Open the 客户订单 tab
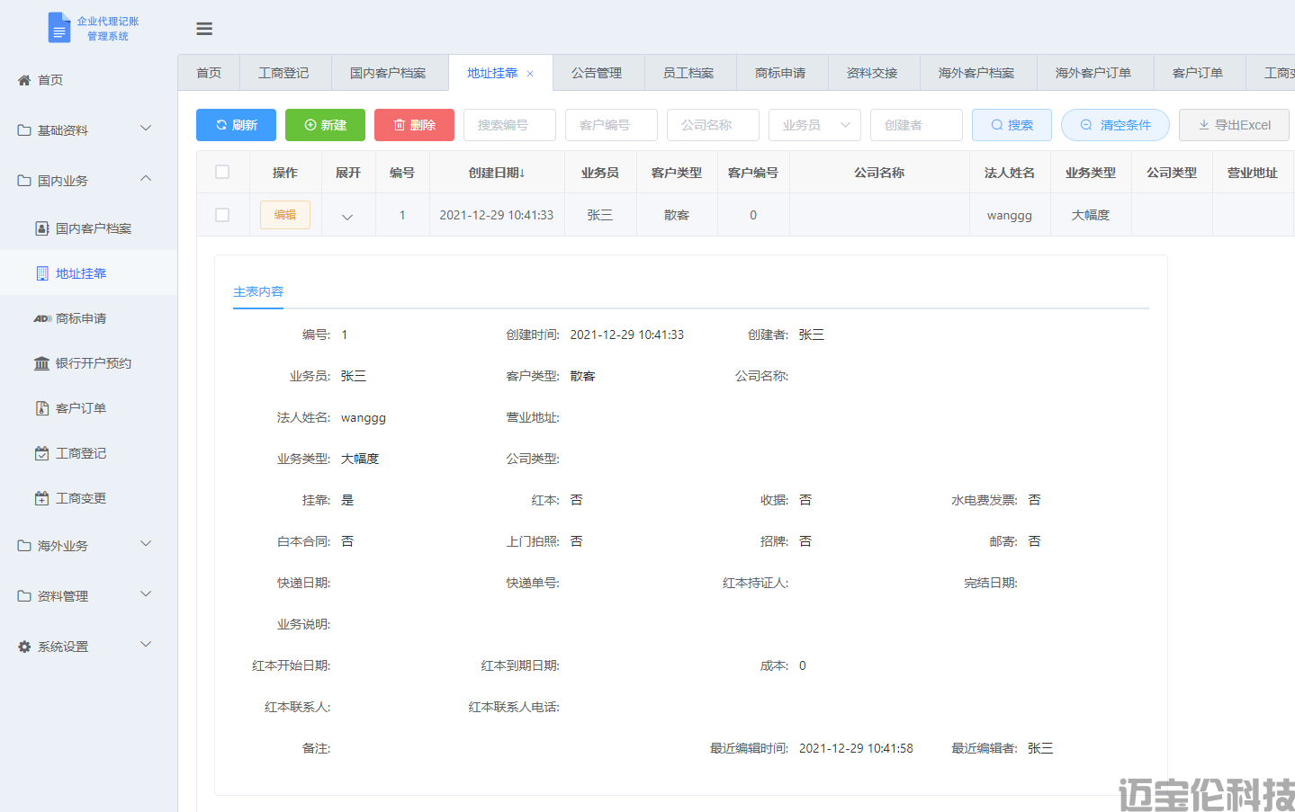The image size is (1295, 812). [x=1198, y=73]
